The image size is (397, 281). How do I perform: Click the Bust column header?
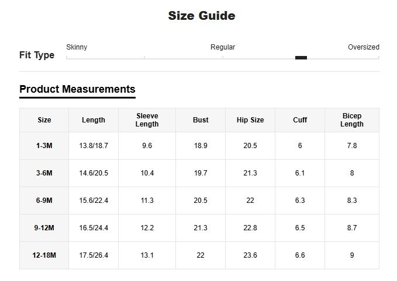tap(201, 120)
